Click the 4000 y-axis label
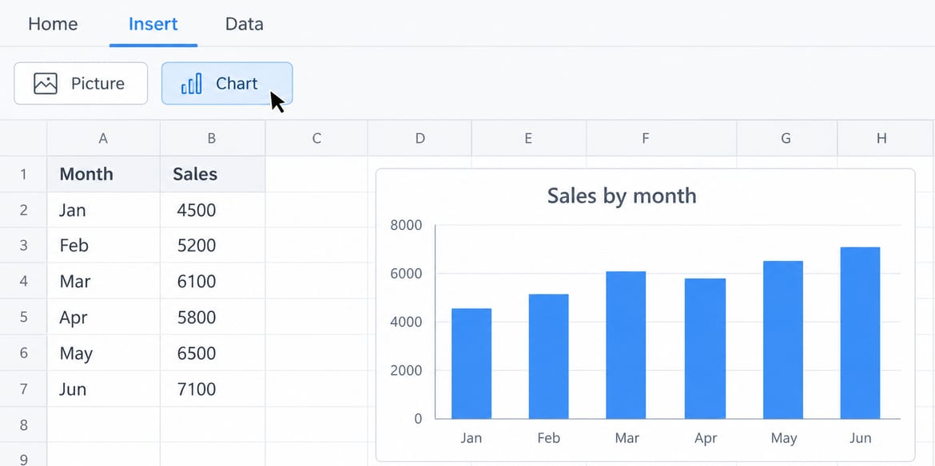935x466 pixels. click(406, 322)
